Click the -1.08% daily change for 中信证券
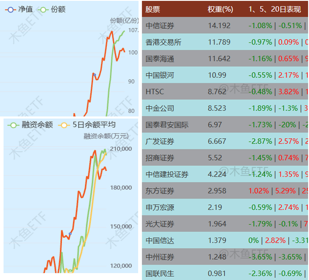 coord(260,26)
